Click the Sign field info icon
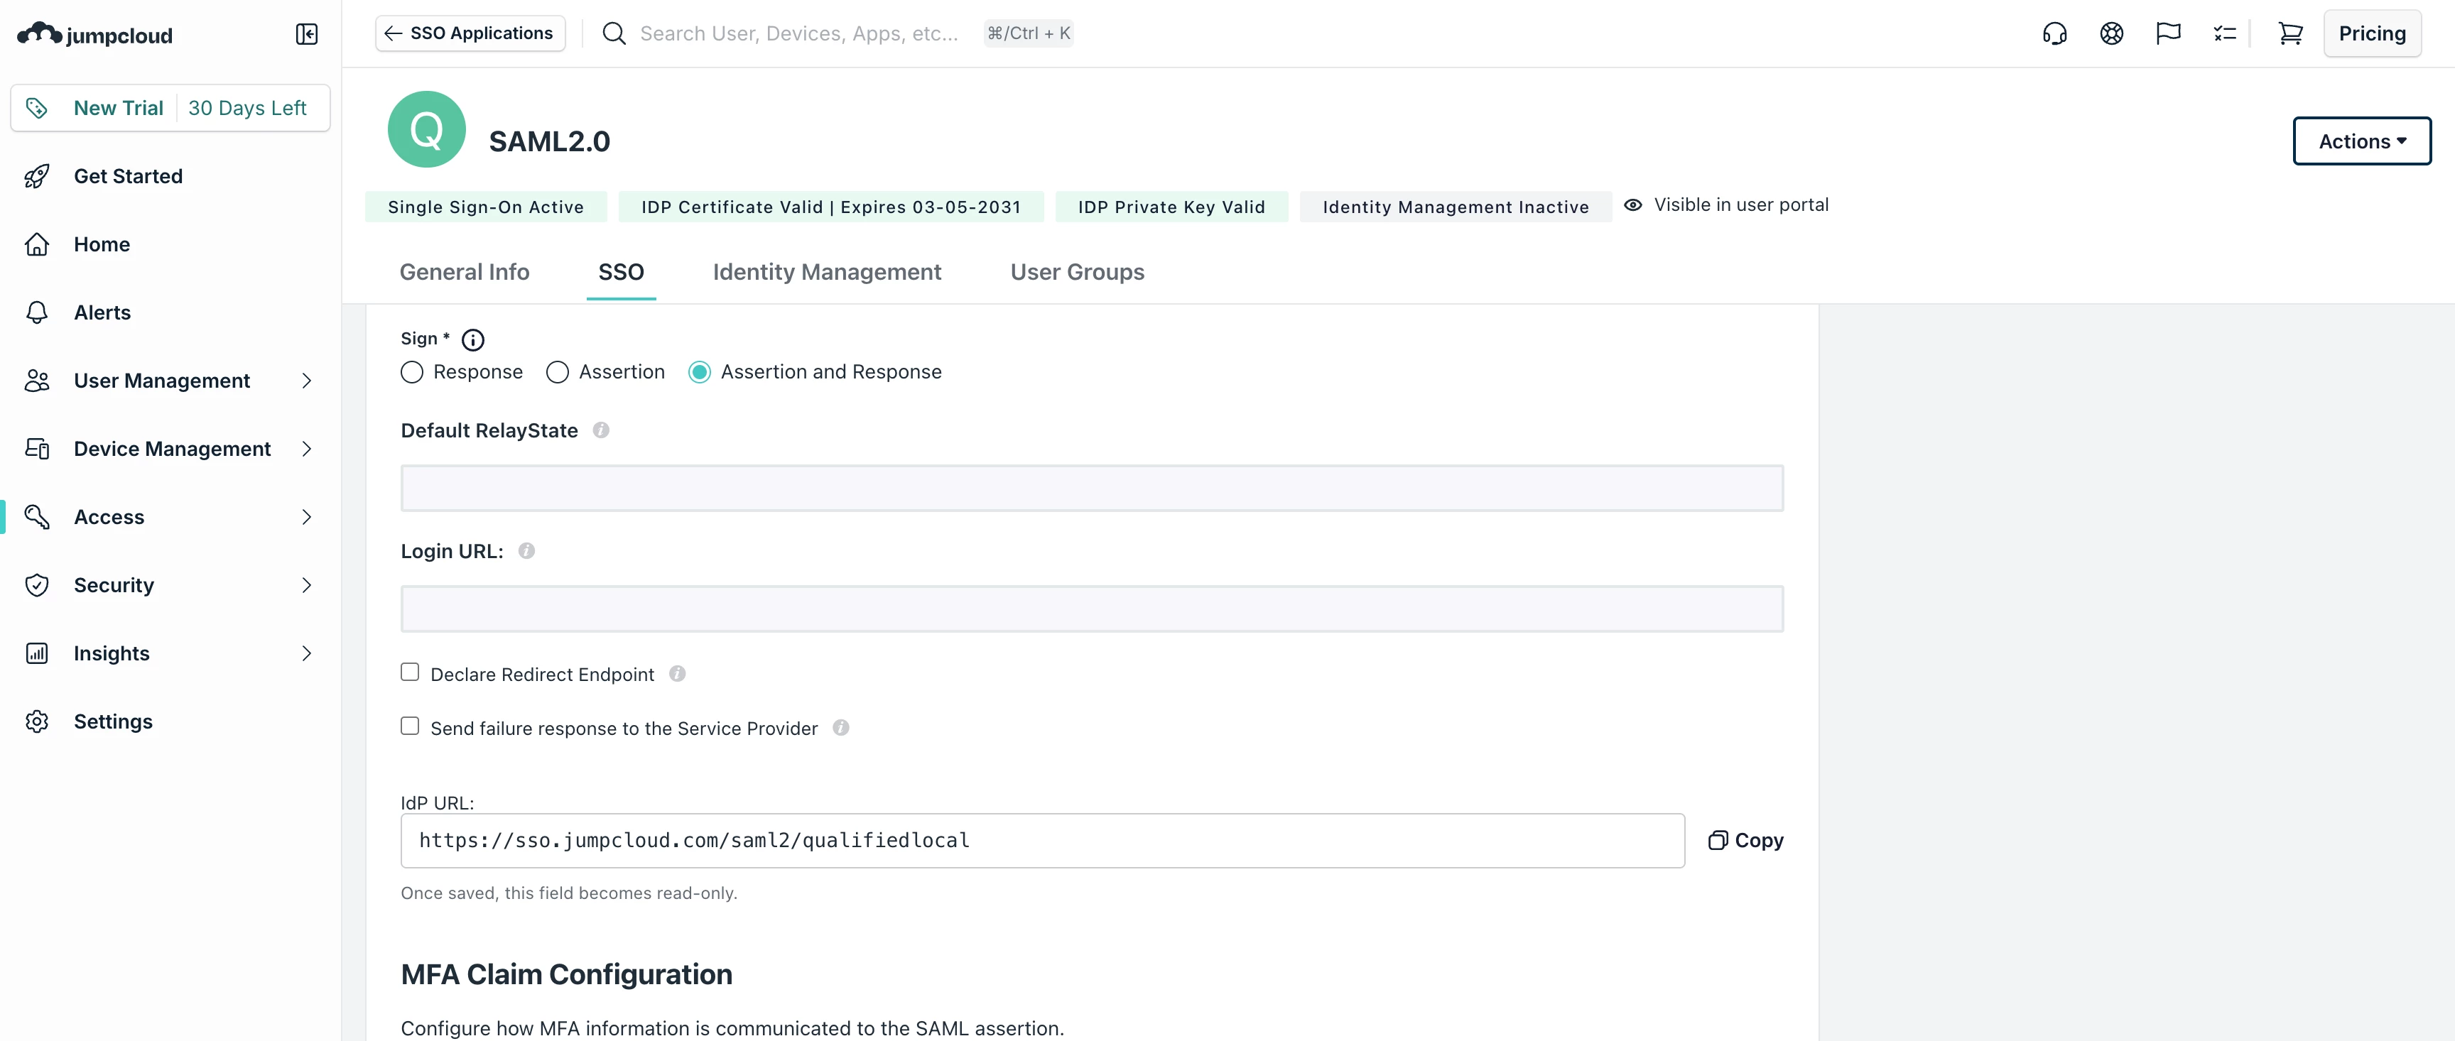Screen dimensions: 2455x1041 472,340
